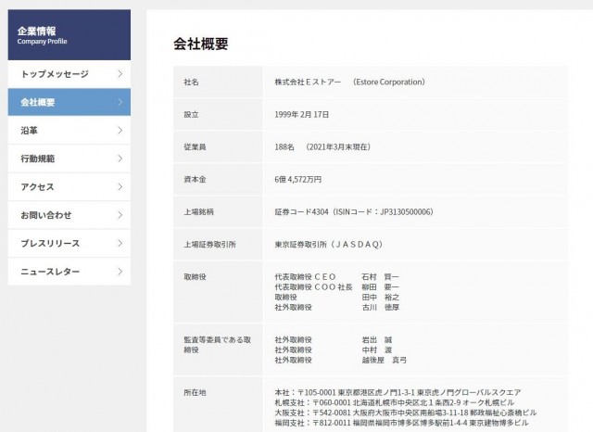Click director name 中村 渡

tap(377, 349)
